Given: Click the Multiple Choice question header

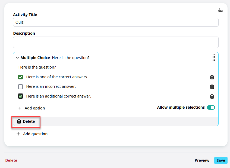Looking at the screenshot, I should pyautogui.click(x=35, y=58).
